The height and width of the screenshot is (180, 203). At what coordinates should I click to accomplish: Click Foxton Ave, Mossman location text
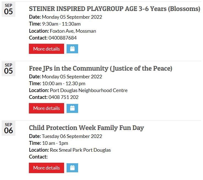coord(73,31)
